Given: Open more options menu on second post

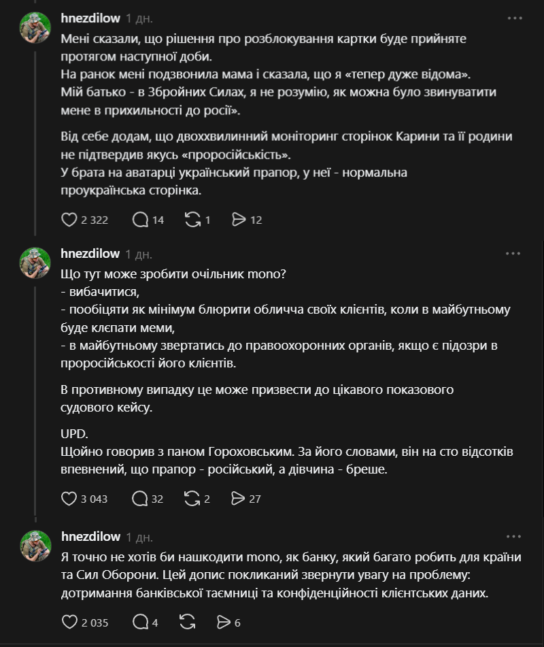Looking at the screenshot, I should [513, 254].
